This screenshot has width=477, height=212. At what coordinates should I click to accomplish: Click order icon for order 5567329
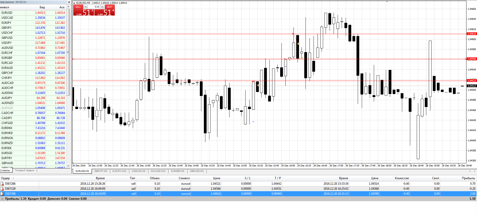(x=2, y=189)
